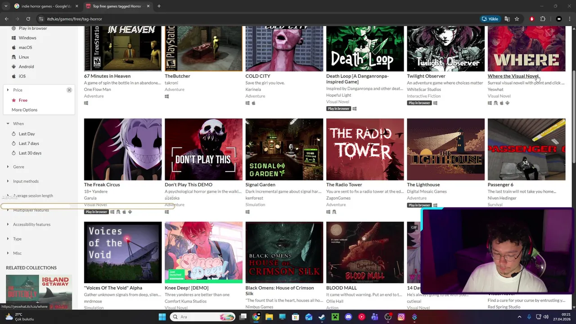Open the Island Getaway collection thumbnail
This screenshot has height=324, width=576.
[55, 292]
